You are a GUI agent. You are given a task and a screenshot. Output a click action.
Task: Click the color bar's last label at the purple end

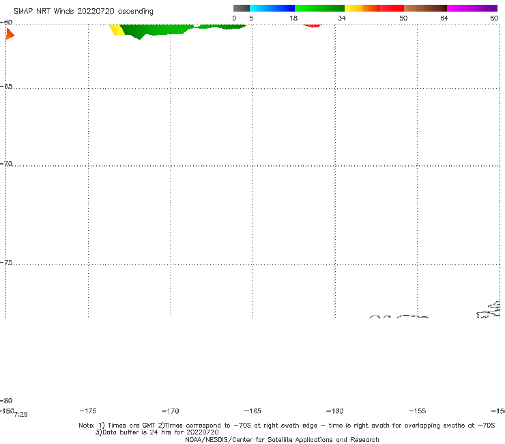pyautogui.click(x=494, y=18)
